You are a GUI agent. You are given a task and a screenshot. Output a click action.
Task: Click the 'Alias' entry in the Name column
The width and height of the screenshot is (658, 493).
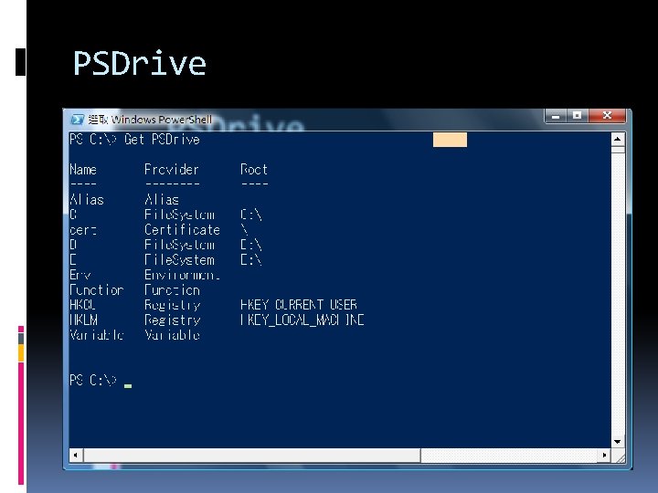tap(87, 200)
